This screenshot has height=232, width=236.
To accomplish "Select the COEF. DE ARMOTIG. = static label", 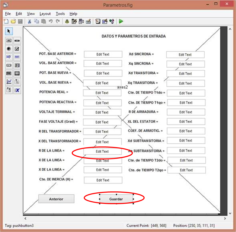I will pyautogui.click(x=145, y=131).
